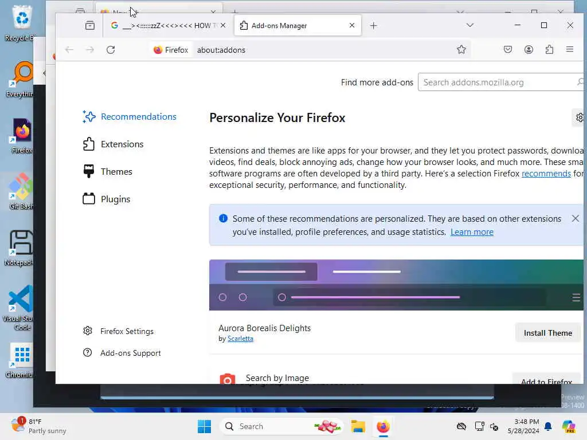The width and height of the screenshot is (587, 440).
Task: Open the Add-ons Support link
Action: click(x=122, y=353)
